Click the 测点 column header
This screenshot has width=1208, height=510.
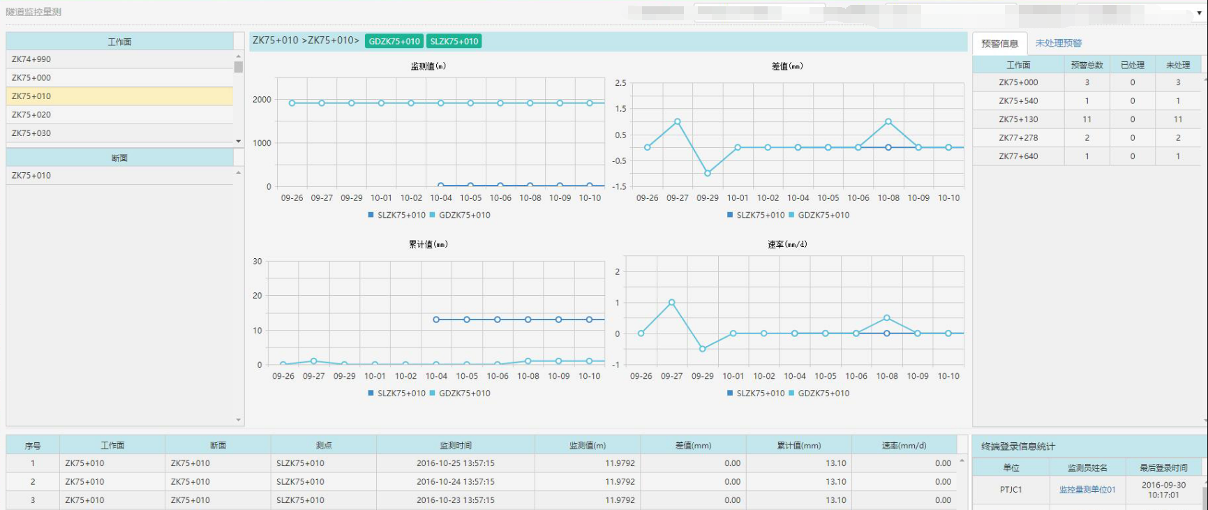point(324,445)
